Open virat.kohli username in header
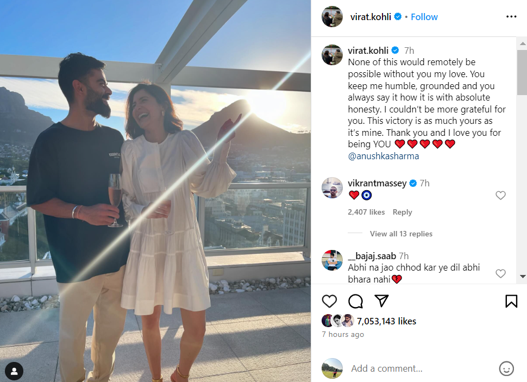This screenshot has height=382, width=527. point(371,17)
